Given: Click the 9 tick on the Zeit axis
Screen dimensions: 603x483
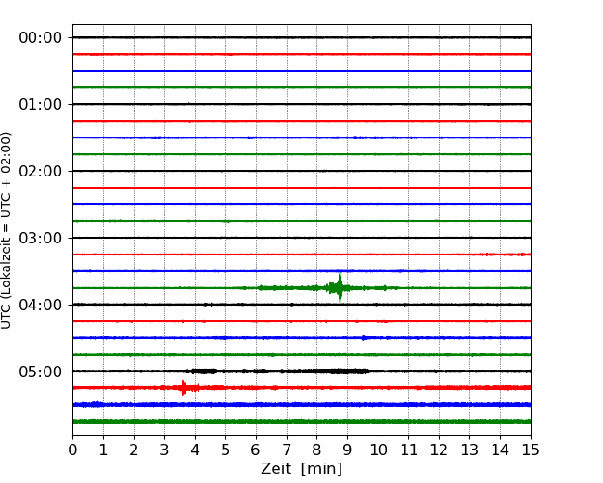Looking at the screenshot, I should click(348, 450).
